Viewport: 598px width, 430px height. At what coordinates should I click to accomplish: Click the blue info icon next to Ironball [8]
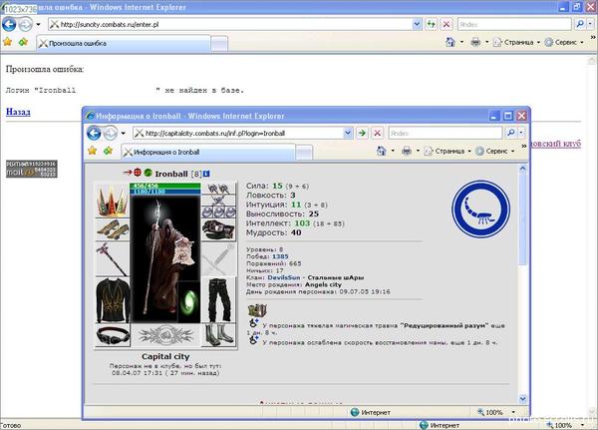(206, 174)
